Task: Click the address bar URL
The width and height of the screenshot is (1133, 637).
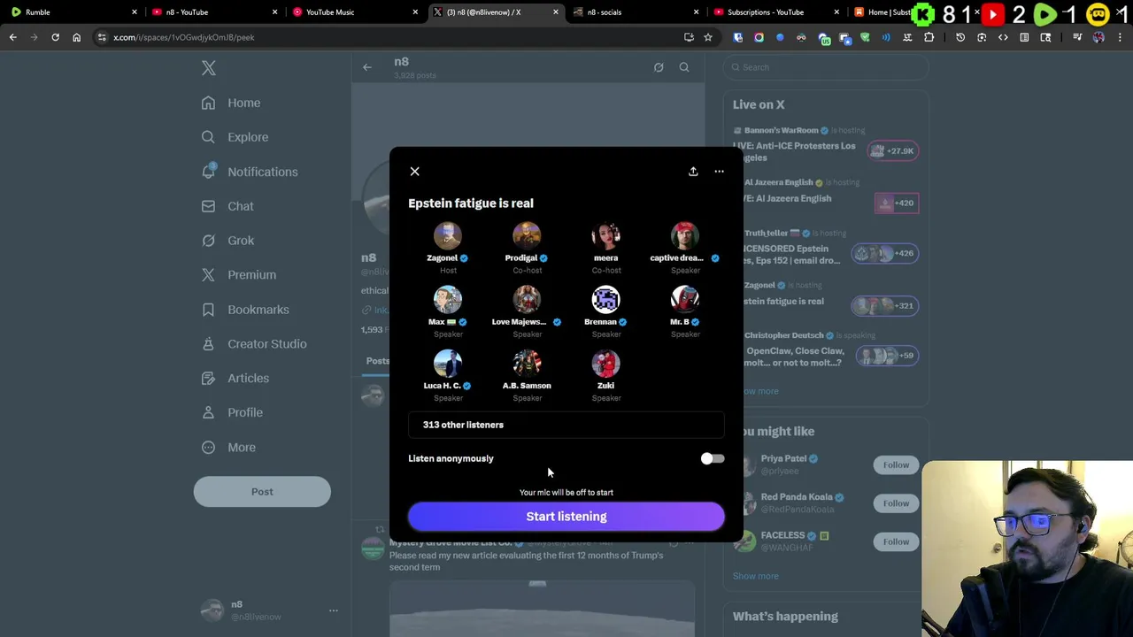Action: coord(184,37)
